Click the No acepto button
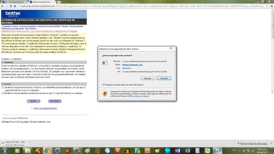The image size is (274, 154). tap(55, 101)
